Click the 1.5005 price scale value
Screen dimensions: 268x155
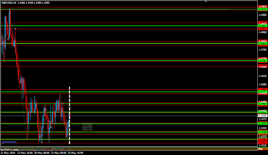coord(263,15)
